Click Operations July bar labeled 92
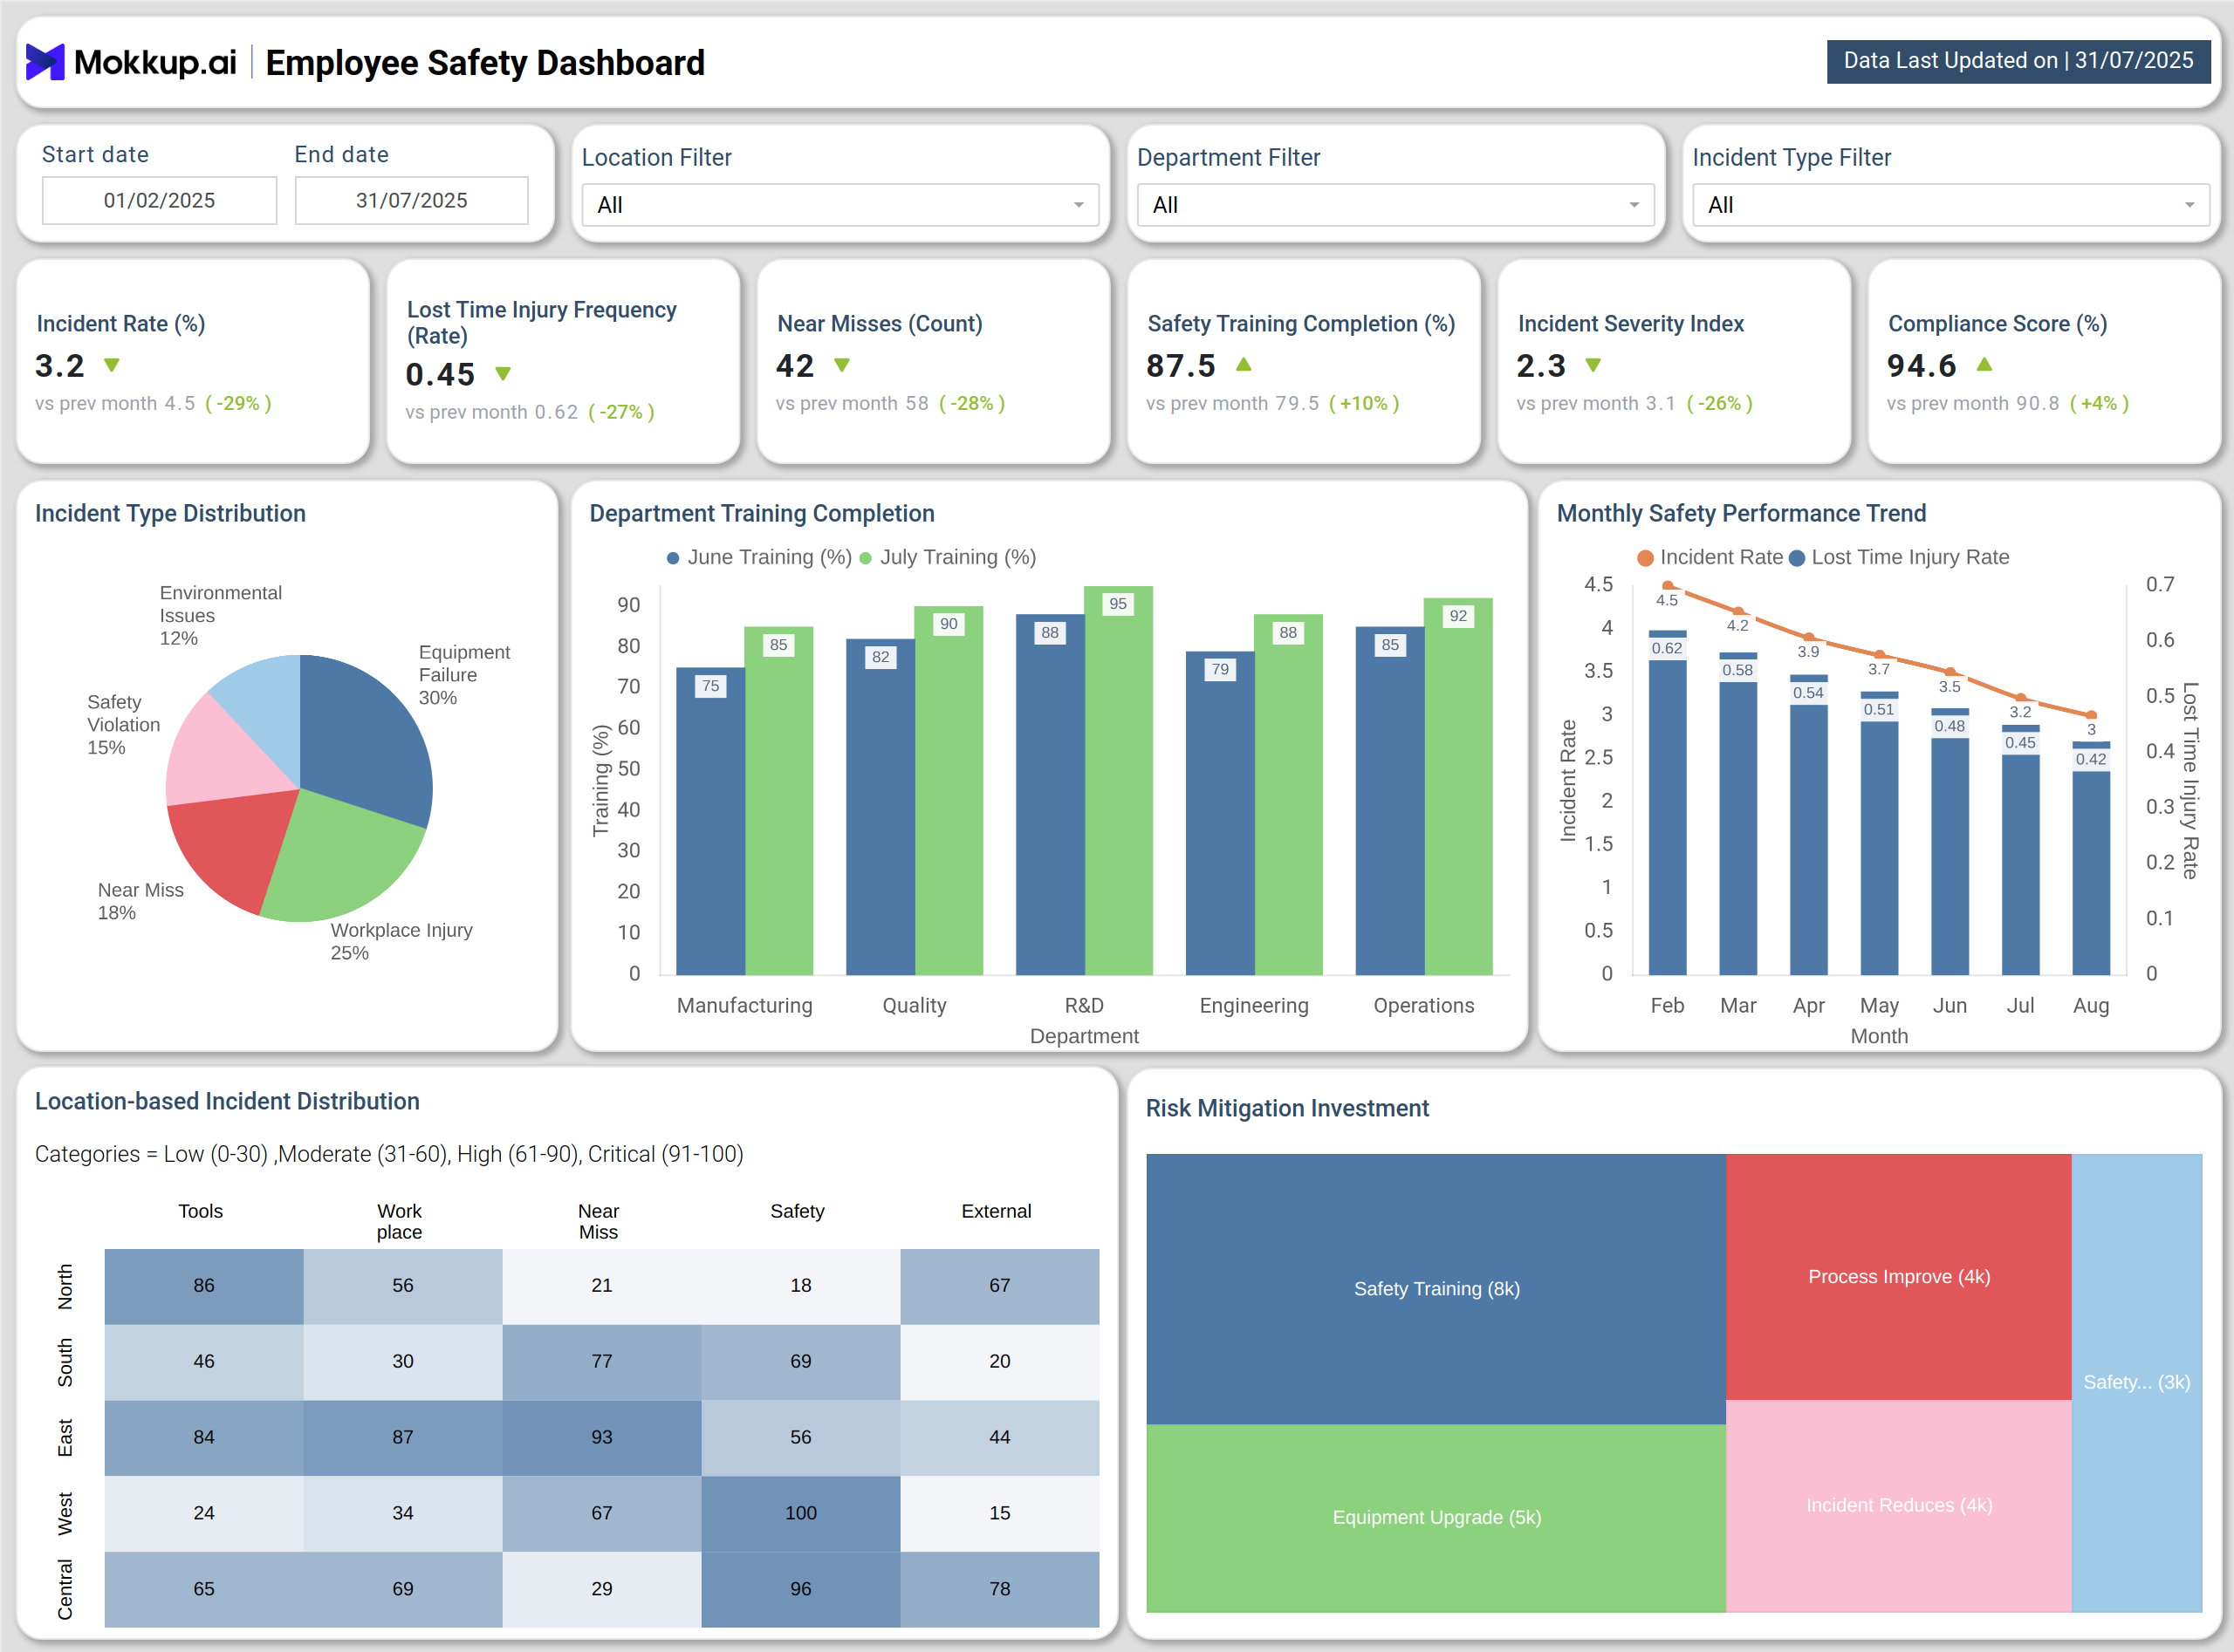Screen dimensions: 2234x1652 [x=1457, y=786]
